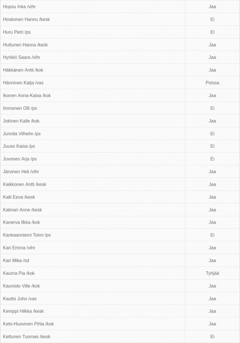Click the Jaa vote for Jokinen Kalle

212,121
